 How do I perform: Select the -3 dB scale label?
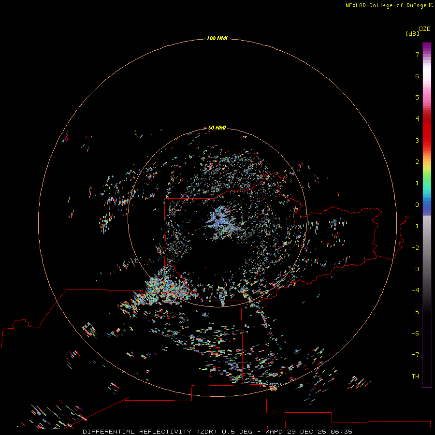point(415,269)
